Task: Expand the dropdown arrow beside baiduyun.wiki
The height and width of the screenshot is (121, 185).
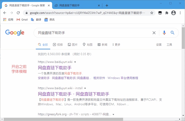Action: click(x=75, y=62)
